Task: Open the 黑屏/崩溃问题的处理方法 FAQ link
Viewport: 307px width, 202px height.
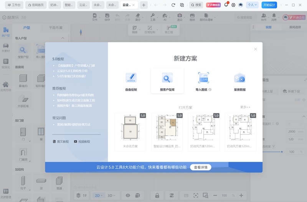Action: 74,124
